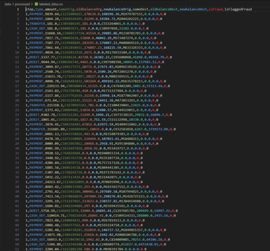The image size is (270, 251).
Task: Click line number 12 in the gutter
Action: [17, 62]
